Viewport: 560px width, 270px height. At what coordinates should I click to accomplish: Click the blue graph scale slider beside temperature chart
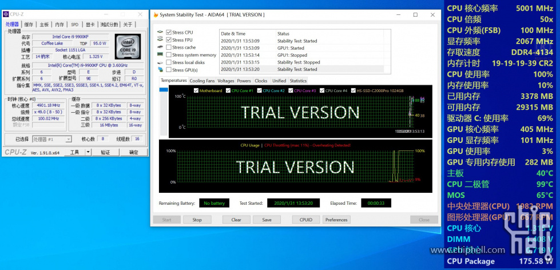pos(163,90)
